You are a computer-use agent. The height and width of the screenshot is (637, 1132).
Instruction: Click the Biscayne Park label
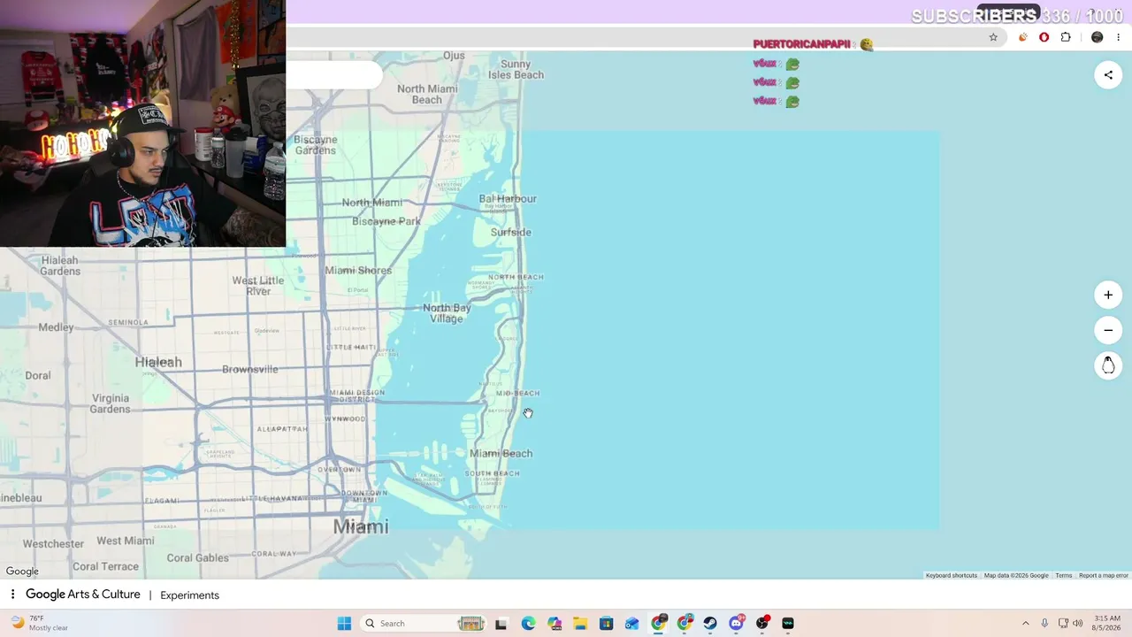pyautogui.click(x=386, y=221)
